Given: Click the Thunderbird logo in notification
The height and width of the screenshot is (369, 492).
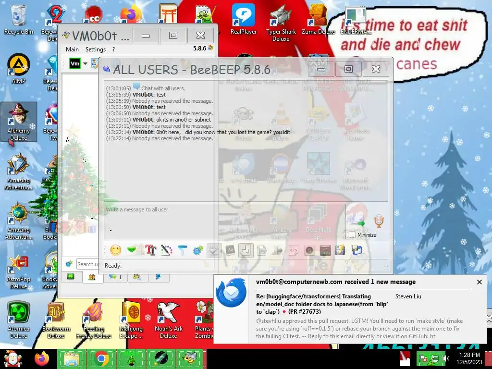Looking at the screenshot, I should coord(231,293).
